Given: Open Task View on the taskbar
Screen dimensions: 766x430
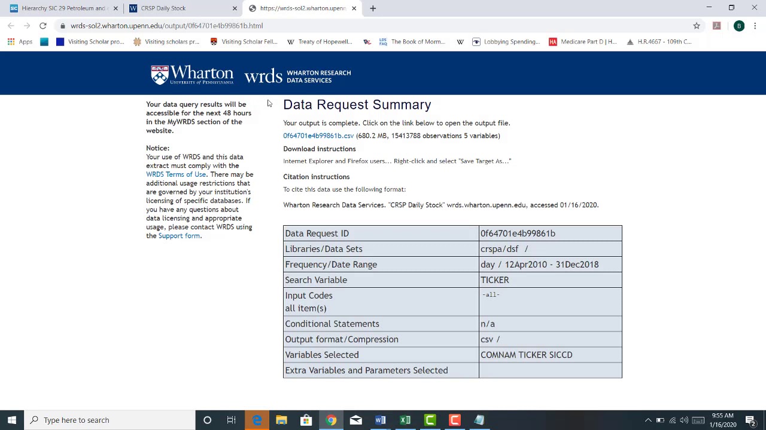Looking at the screenshot, I should click(231, 420).
